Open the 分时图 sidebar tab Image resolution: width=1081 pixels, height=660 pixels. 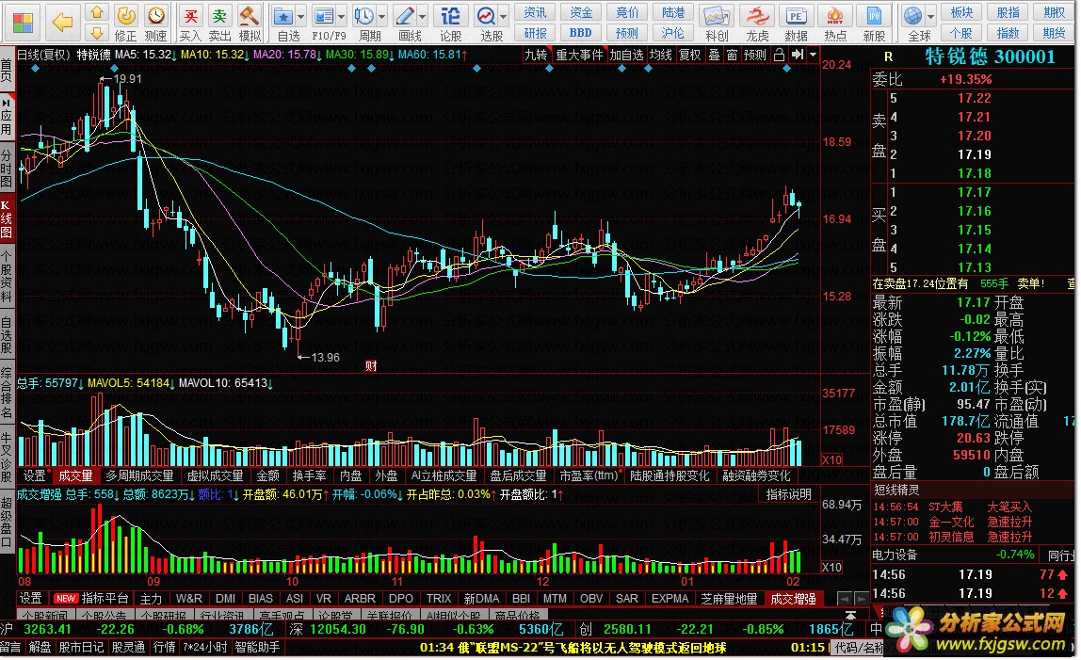click(x=7, y=168)
